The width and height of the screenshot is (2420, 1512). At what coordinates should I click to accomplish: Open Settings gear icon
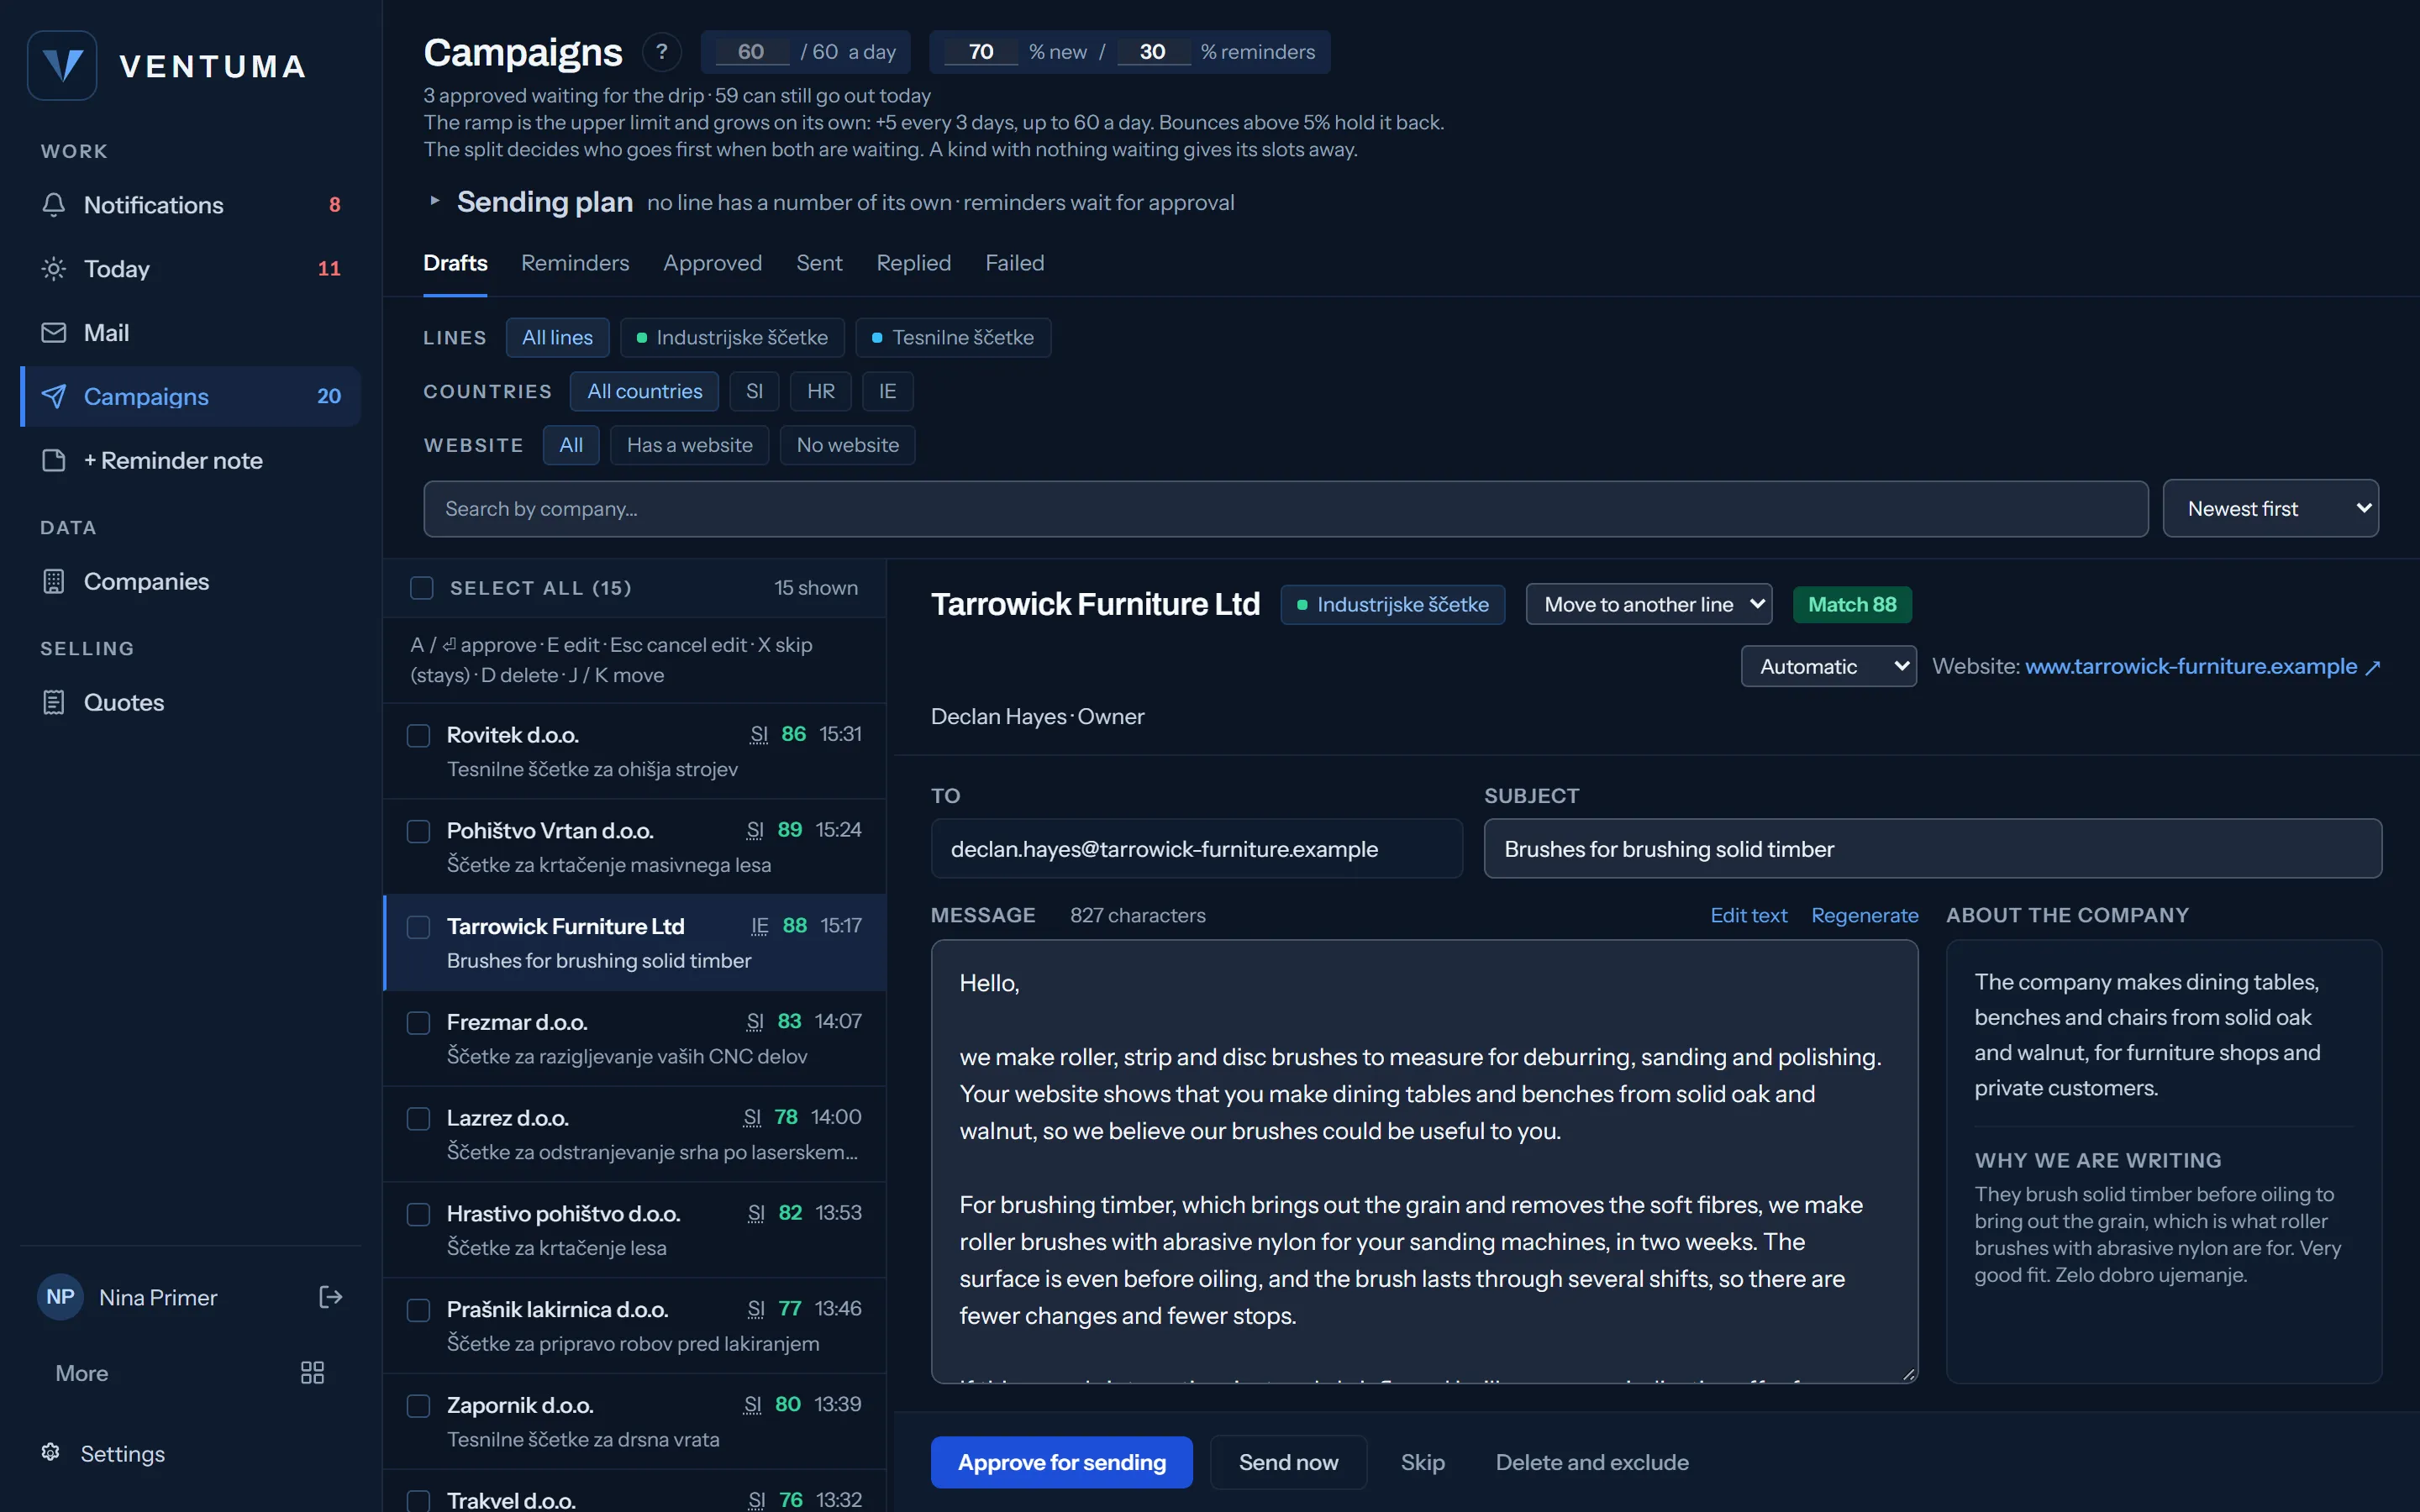pyautogui.click(x=51, y=1452)
